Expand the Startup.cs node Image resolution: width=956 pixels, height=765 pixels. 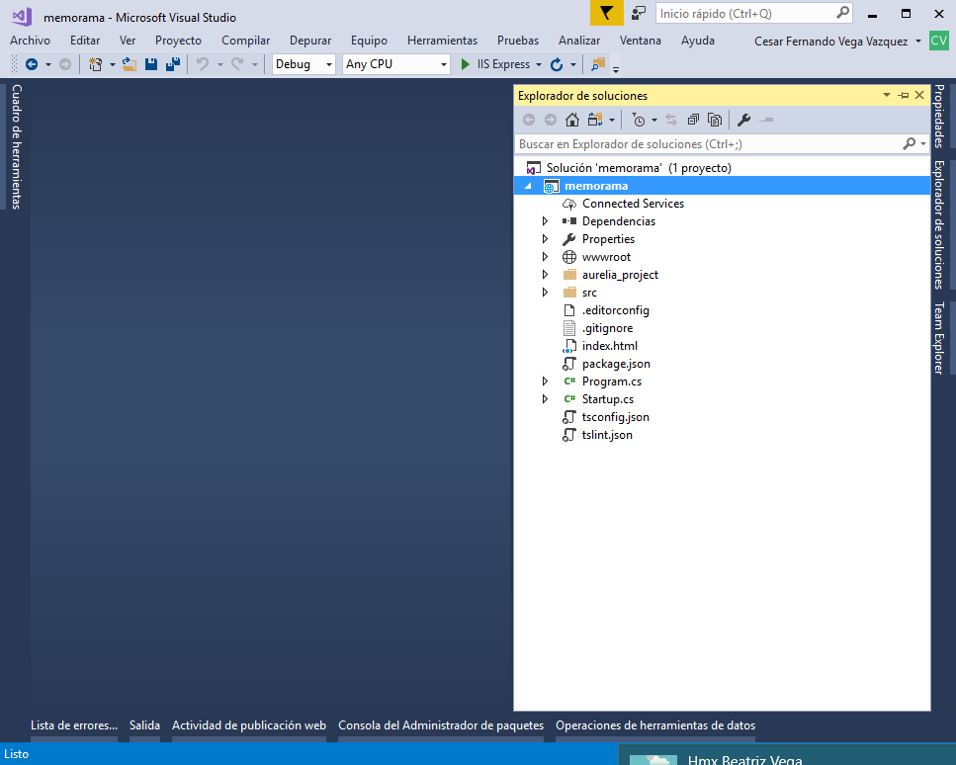545,399
